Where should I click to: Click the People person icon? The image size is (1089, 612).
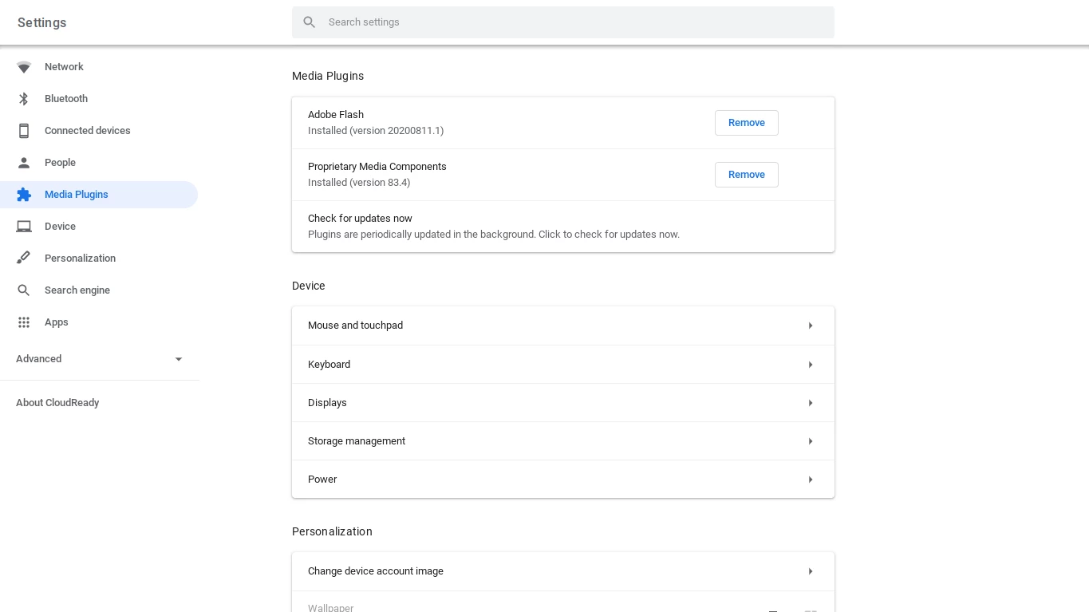click(x=24, y=163)
